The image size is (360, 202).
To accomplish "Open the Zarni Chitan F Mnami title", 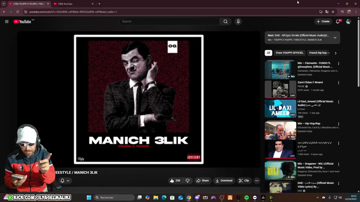I will 310,82.
